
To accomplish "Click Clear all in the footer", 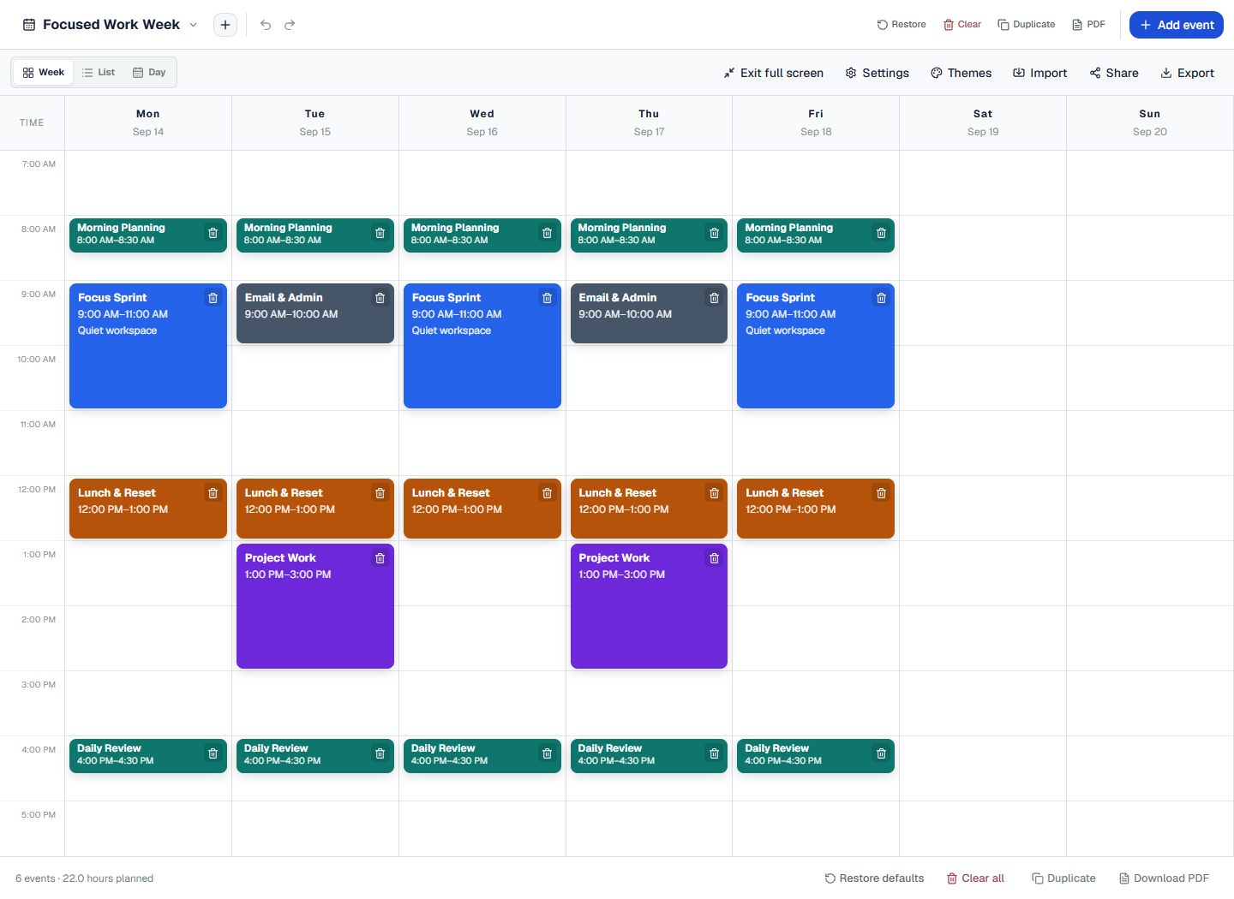I will [975, 878].
